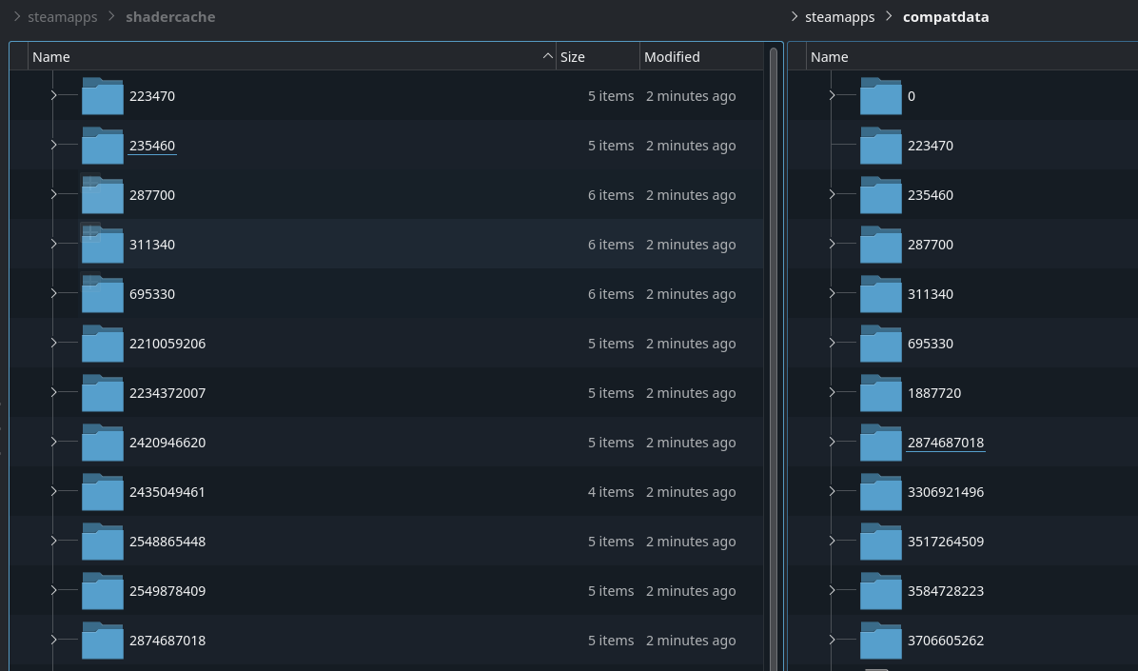Select the 3584728223 folder icon
This screenshot has width=1138, height=671.
[x=880, y=590]
